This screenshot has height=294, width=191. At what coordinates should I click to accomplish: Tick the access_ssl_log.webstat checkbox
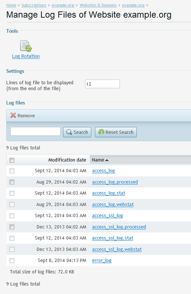pyautogui.click(x=12, y=249)
